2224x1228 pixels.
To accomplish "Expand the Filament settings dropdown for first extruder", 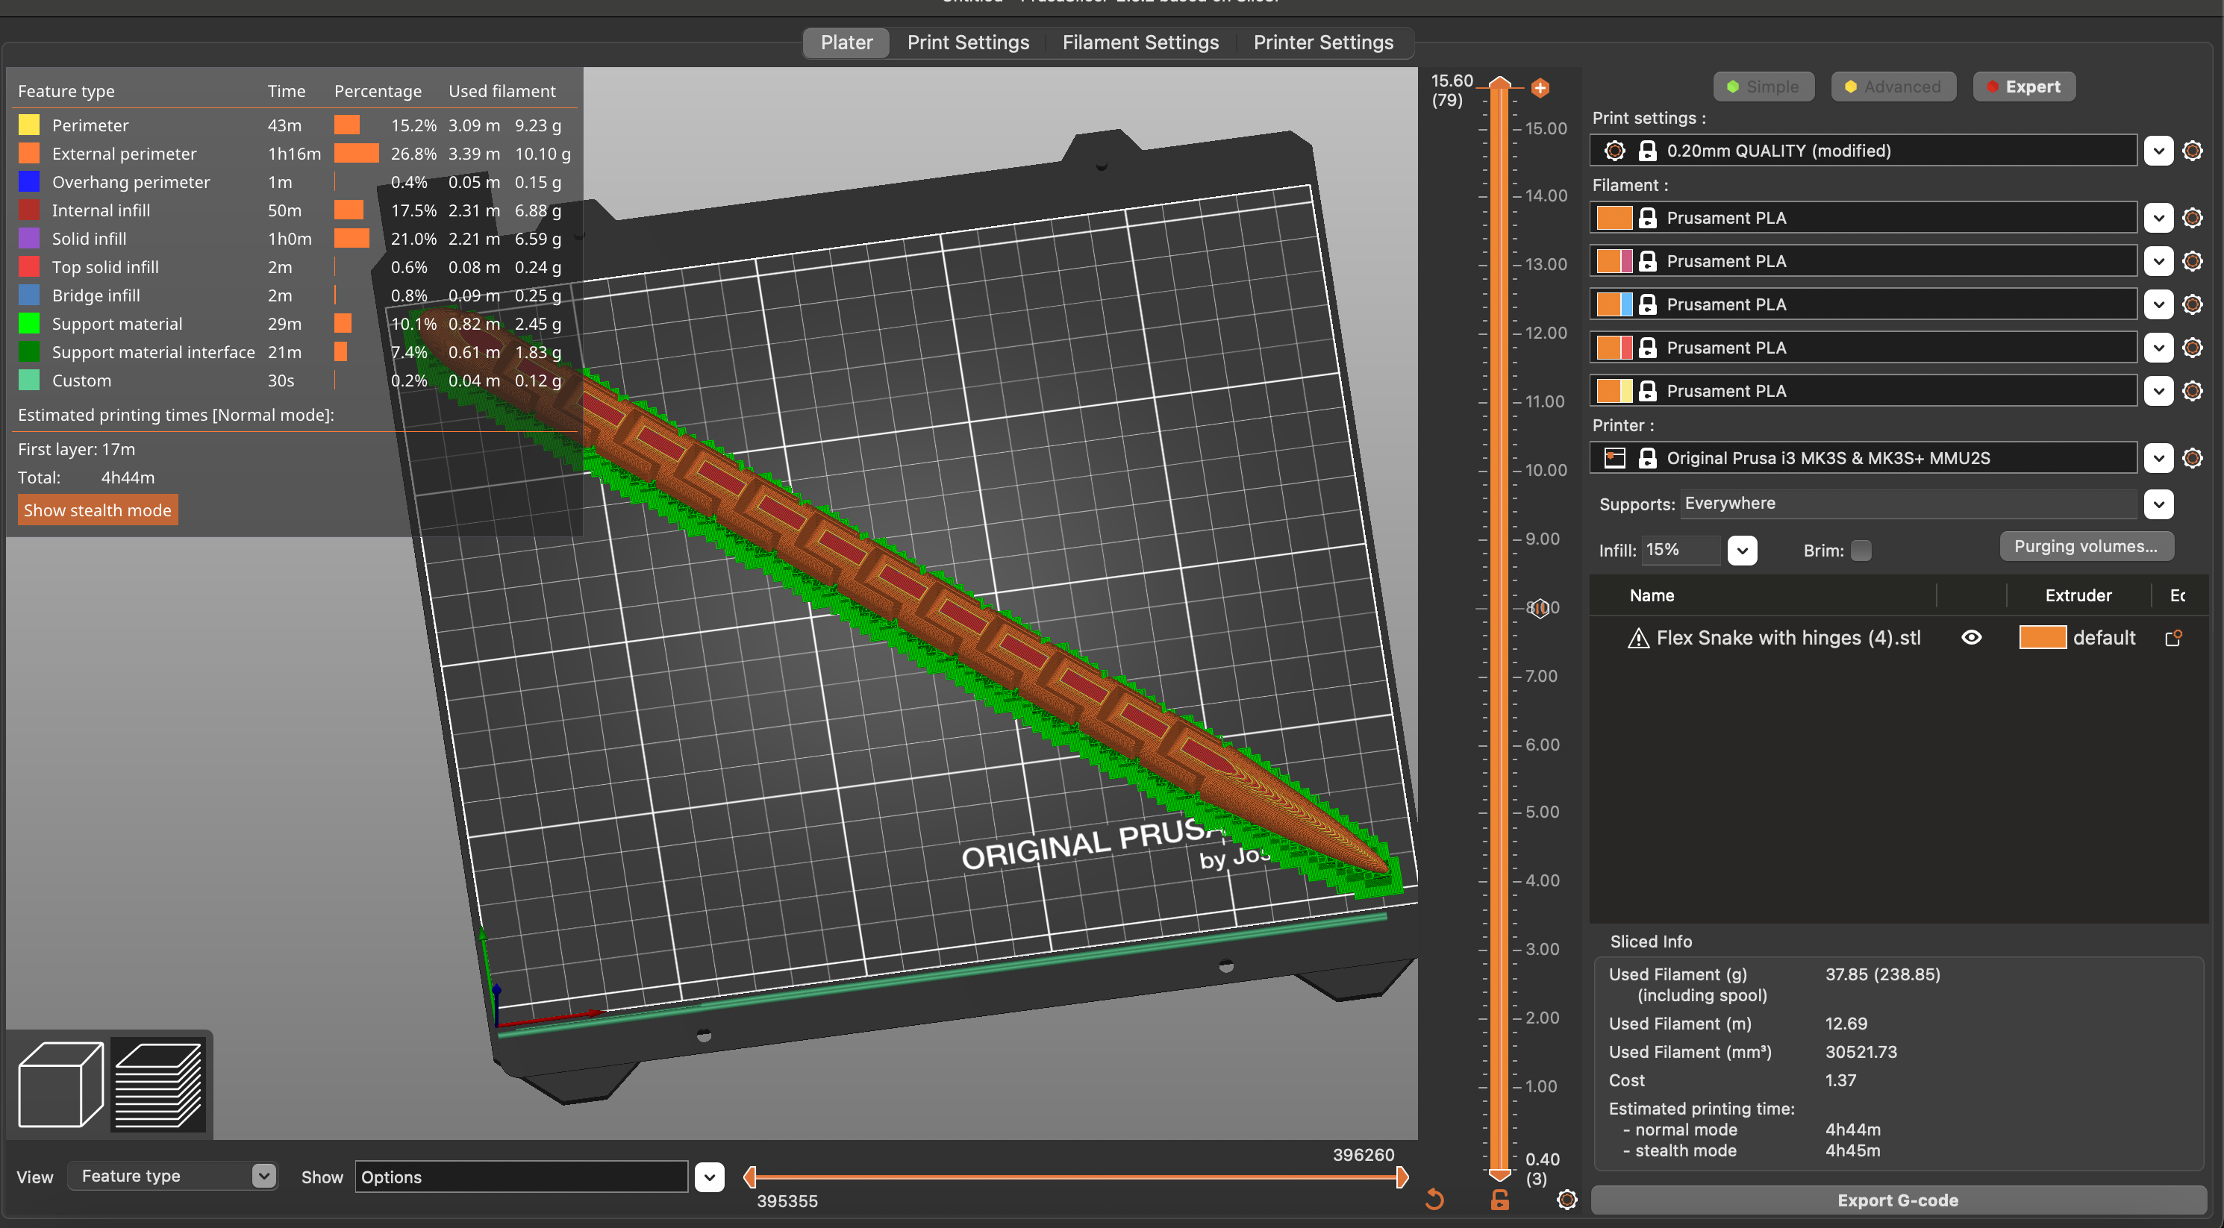I will (x=2159, y=218).
